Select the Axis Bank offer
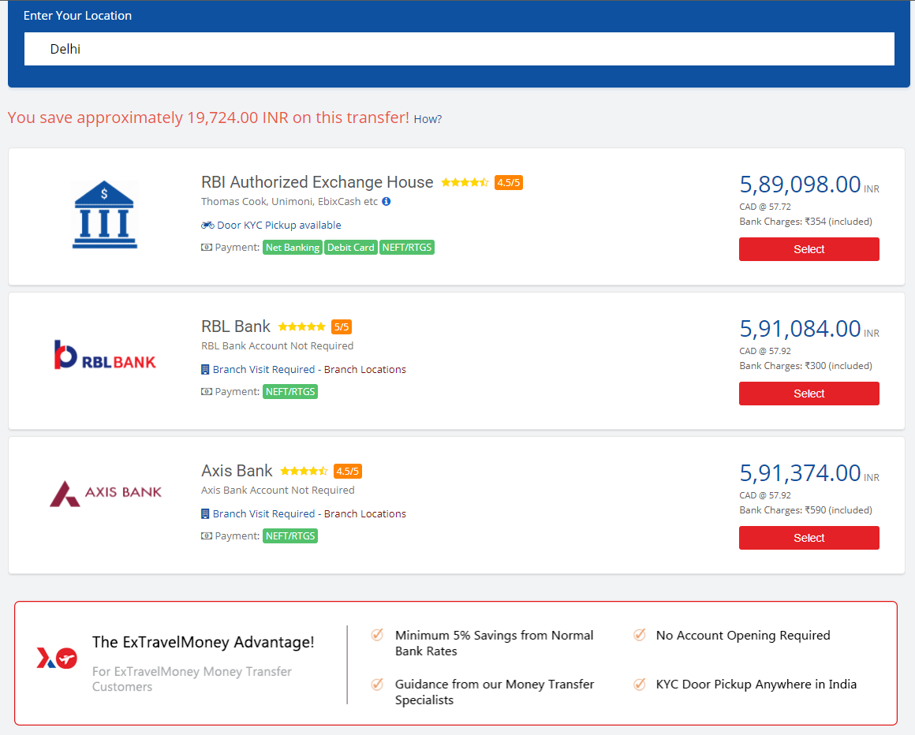915x735 pixels. [809, 538]
